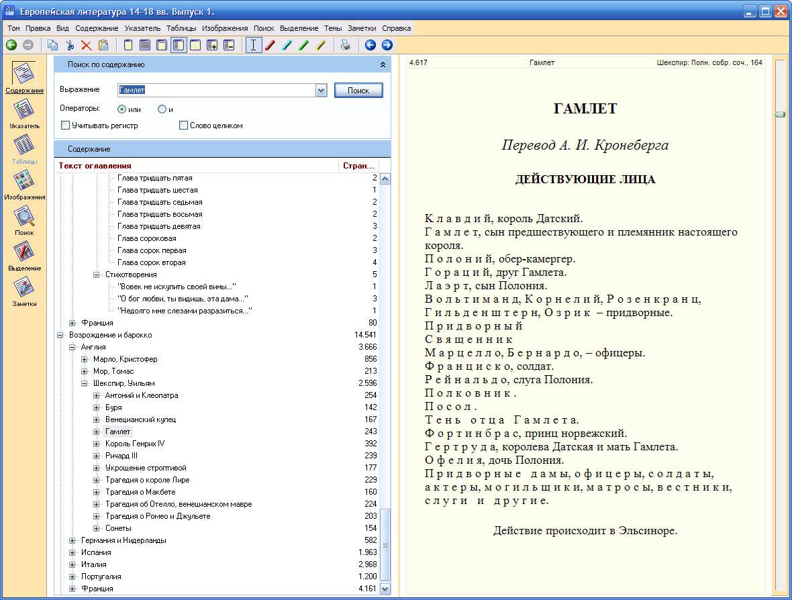Screen dimensions: 792x600
Task: Click the Выражение search input field
Action: point(217,91)
